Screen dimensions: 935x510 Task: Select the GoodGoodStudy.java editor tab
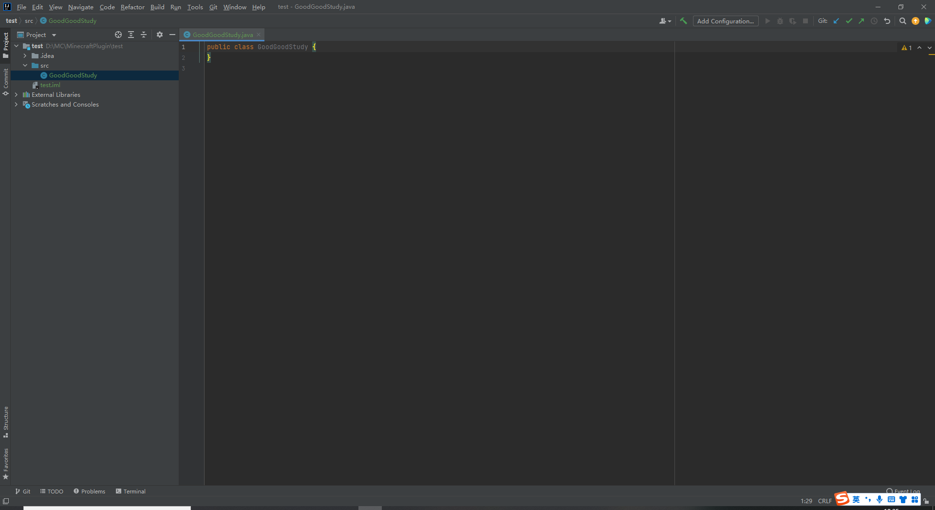pyautogui.click(x=223, y=35)
